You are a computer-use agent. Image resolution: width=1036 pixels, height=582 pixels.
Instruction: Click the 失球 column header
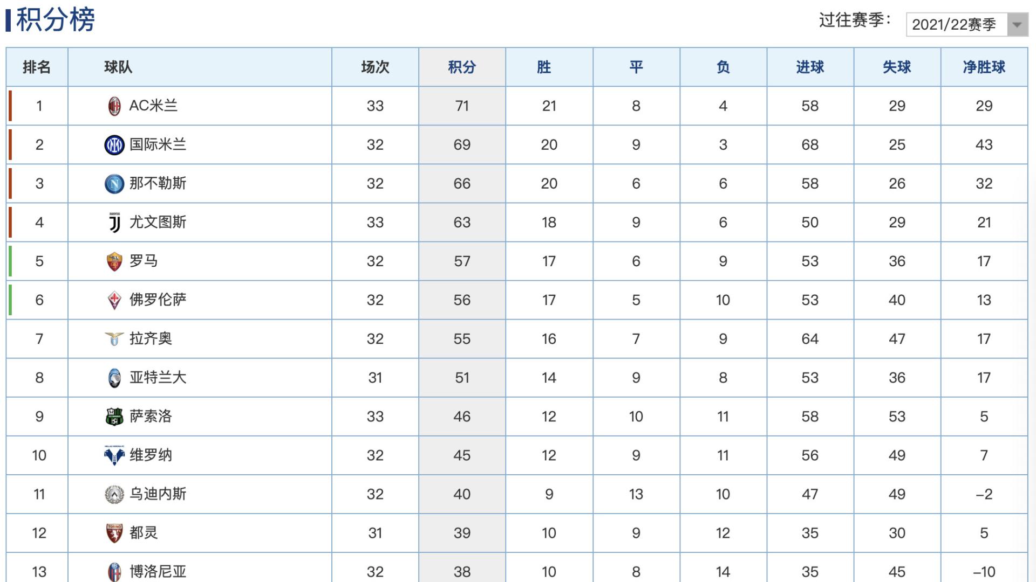[x=897, y=67]
